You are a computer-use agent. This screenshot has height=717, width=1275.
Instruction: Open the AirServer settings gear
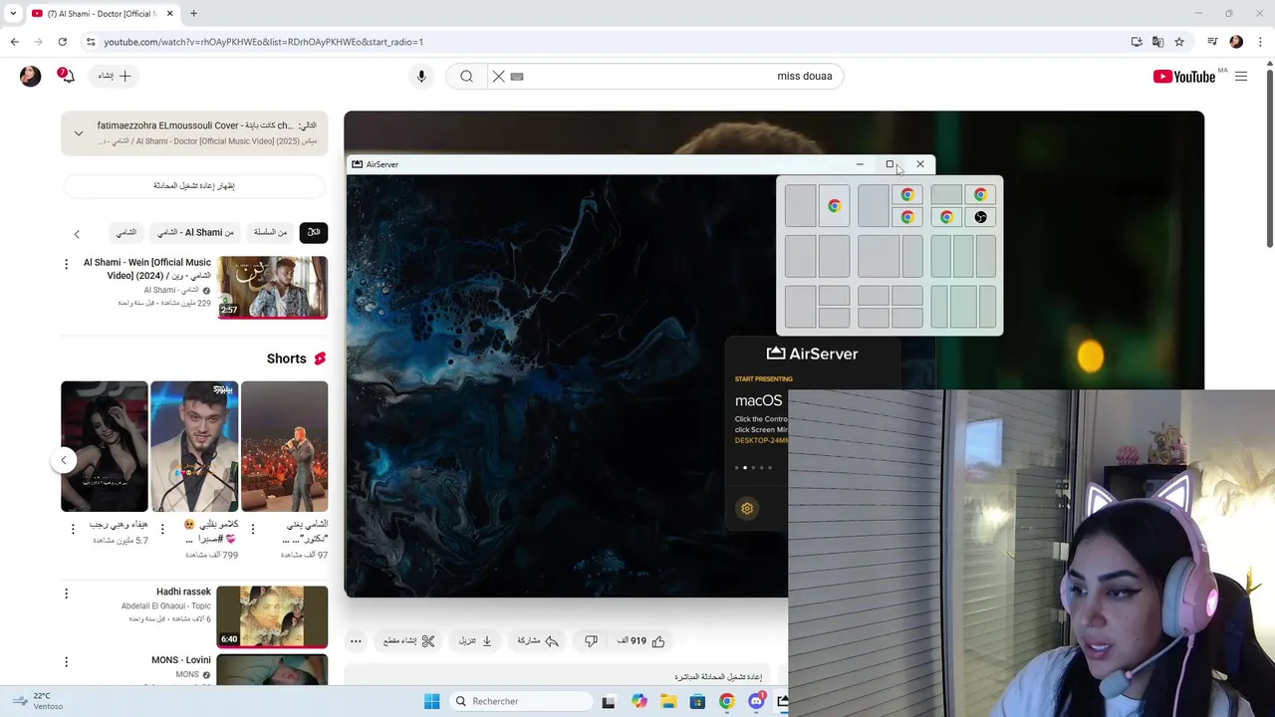click(x=747, y=508)
